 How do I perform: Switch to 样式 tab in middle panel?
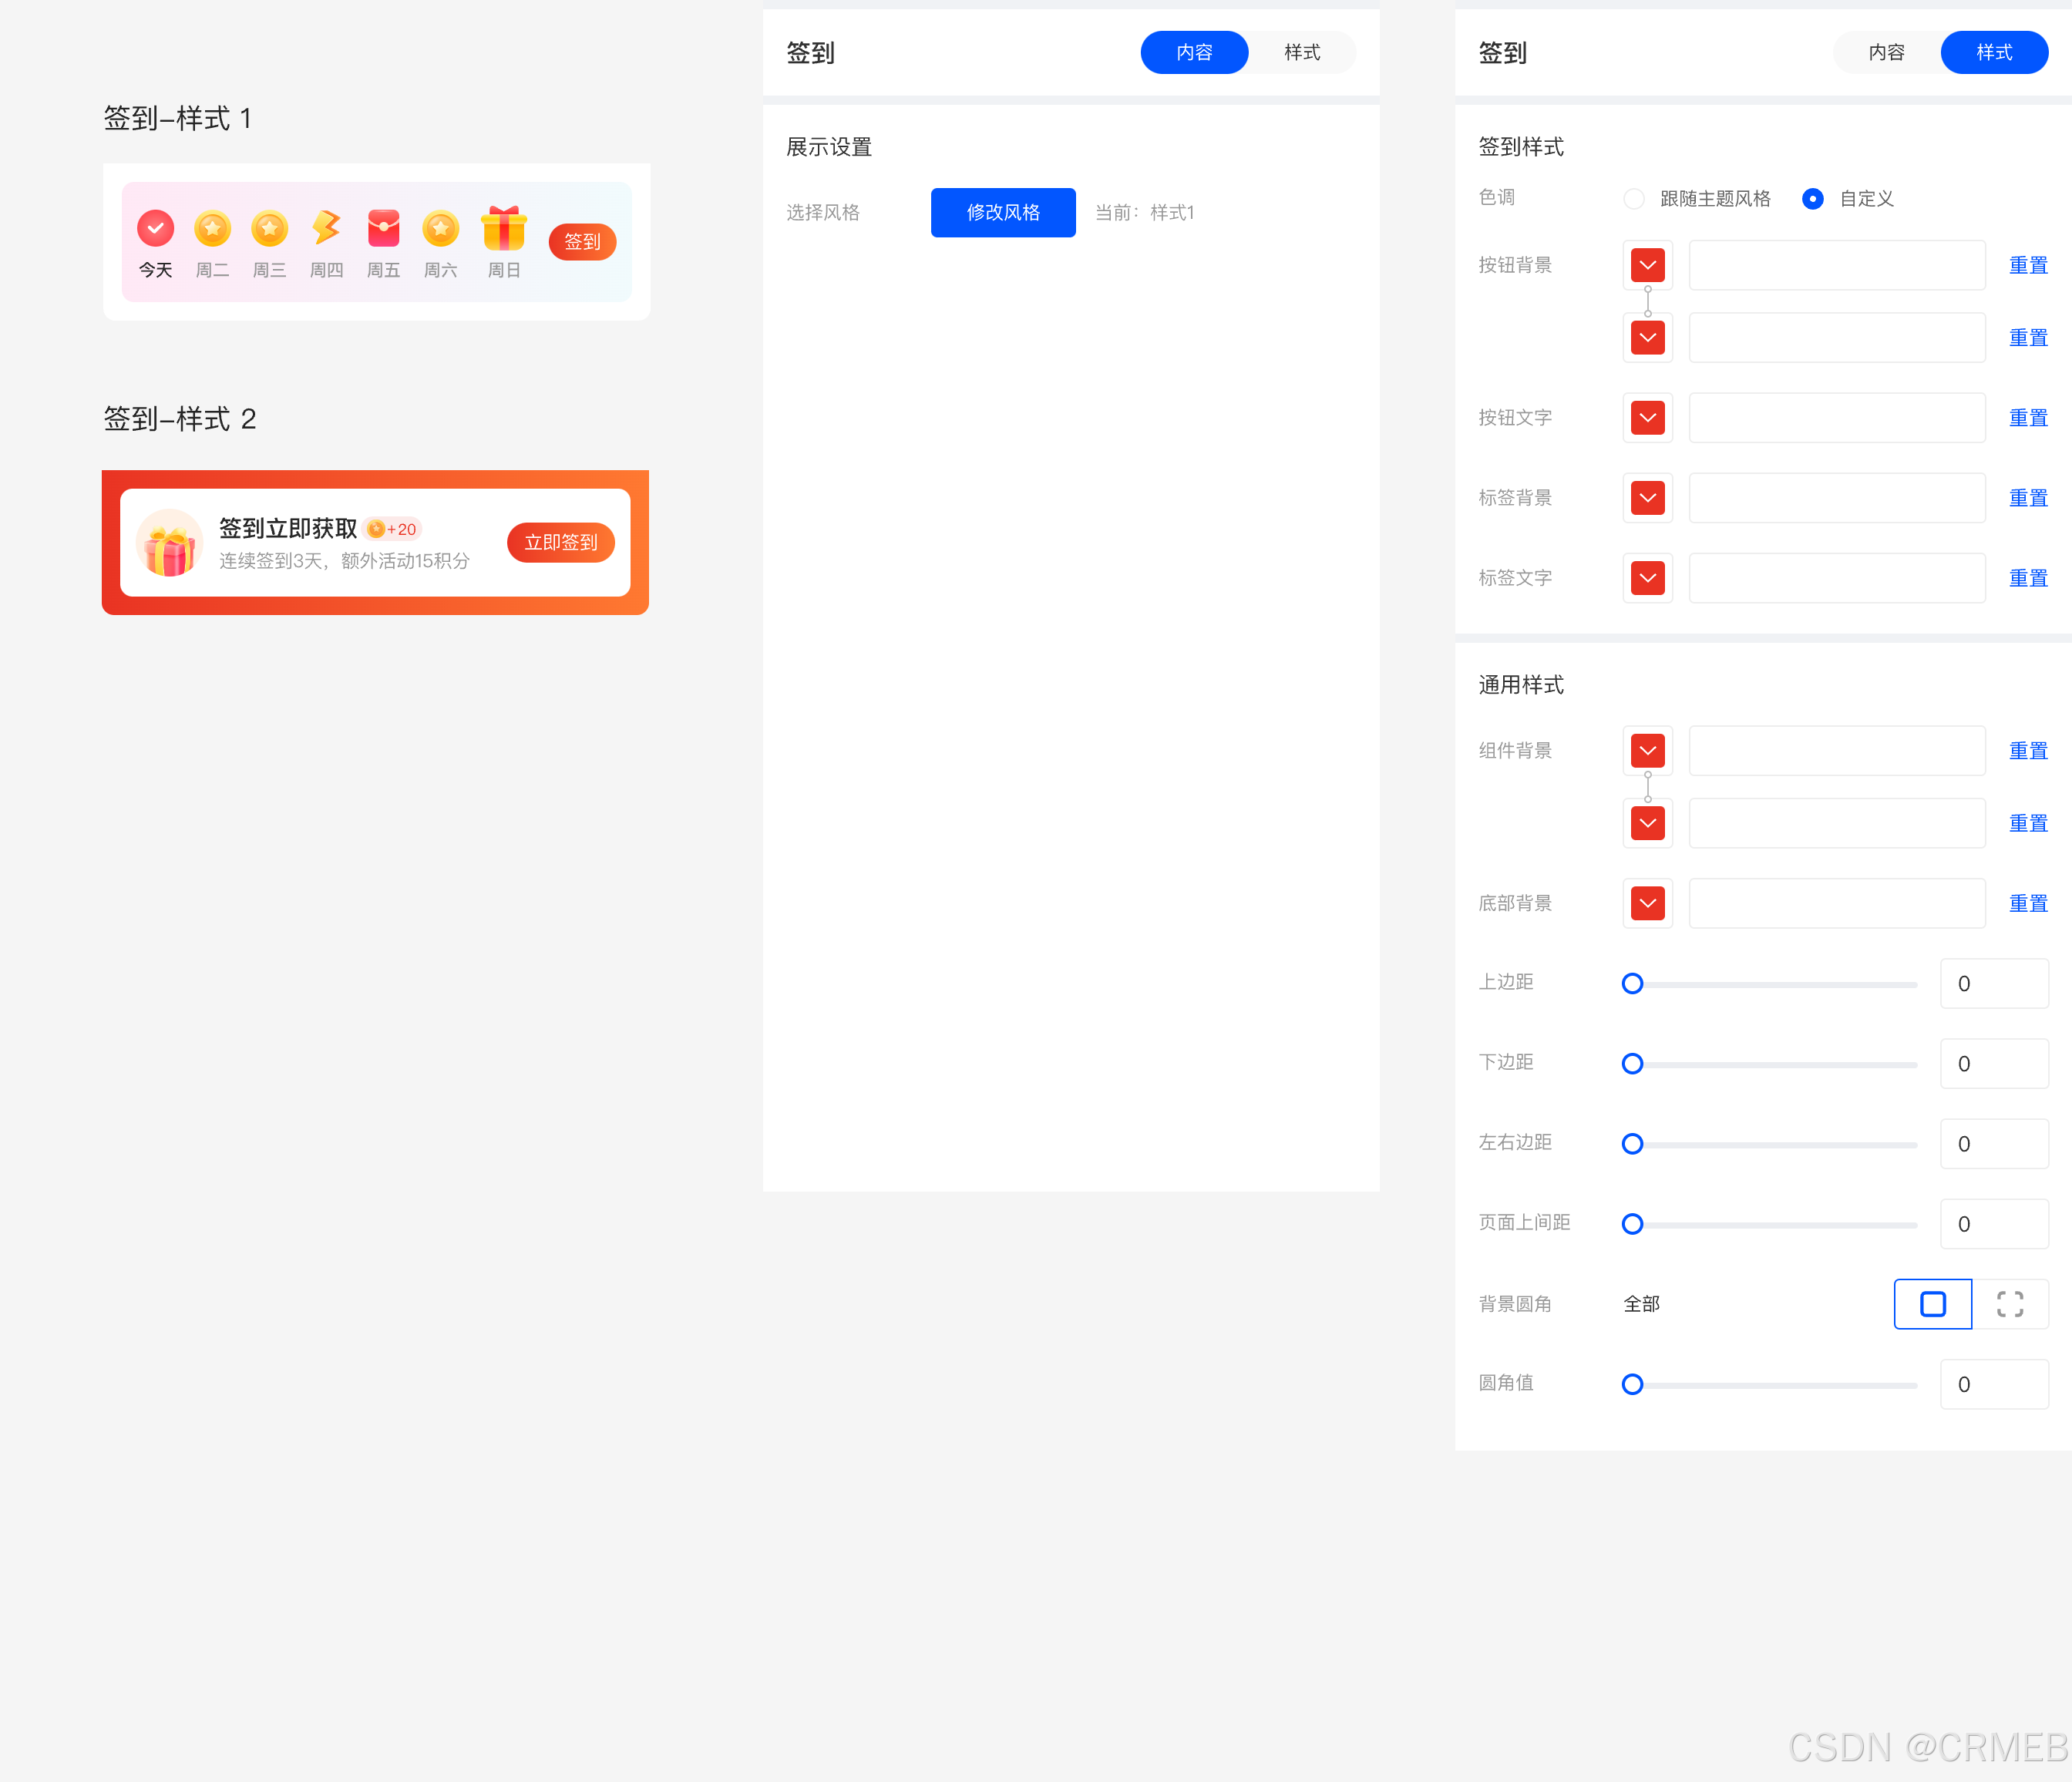tap(1301, 52)
